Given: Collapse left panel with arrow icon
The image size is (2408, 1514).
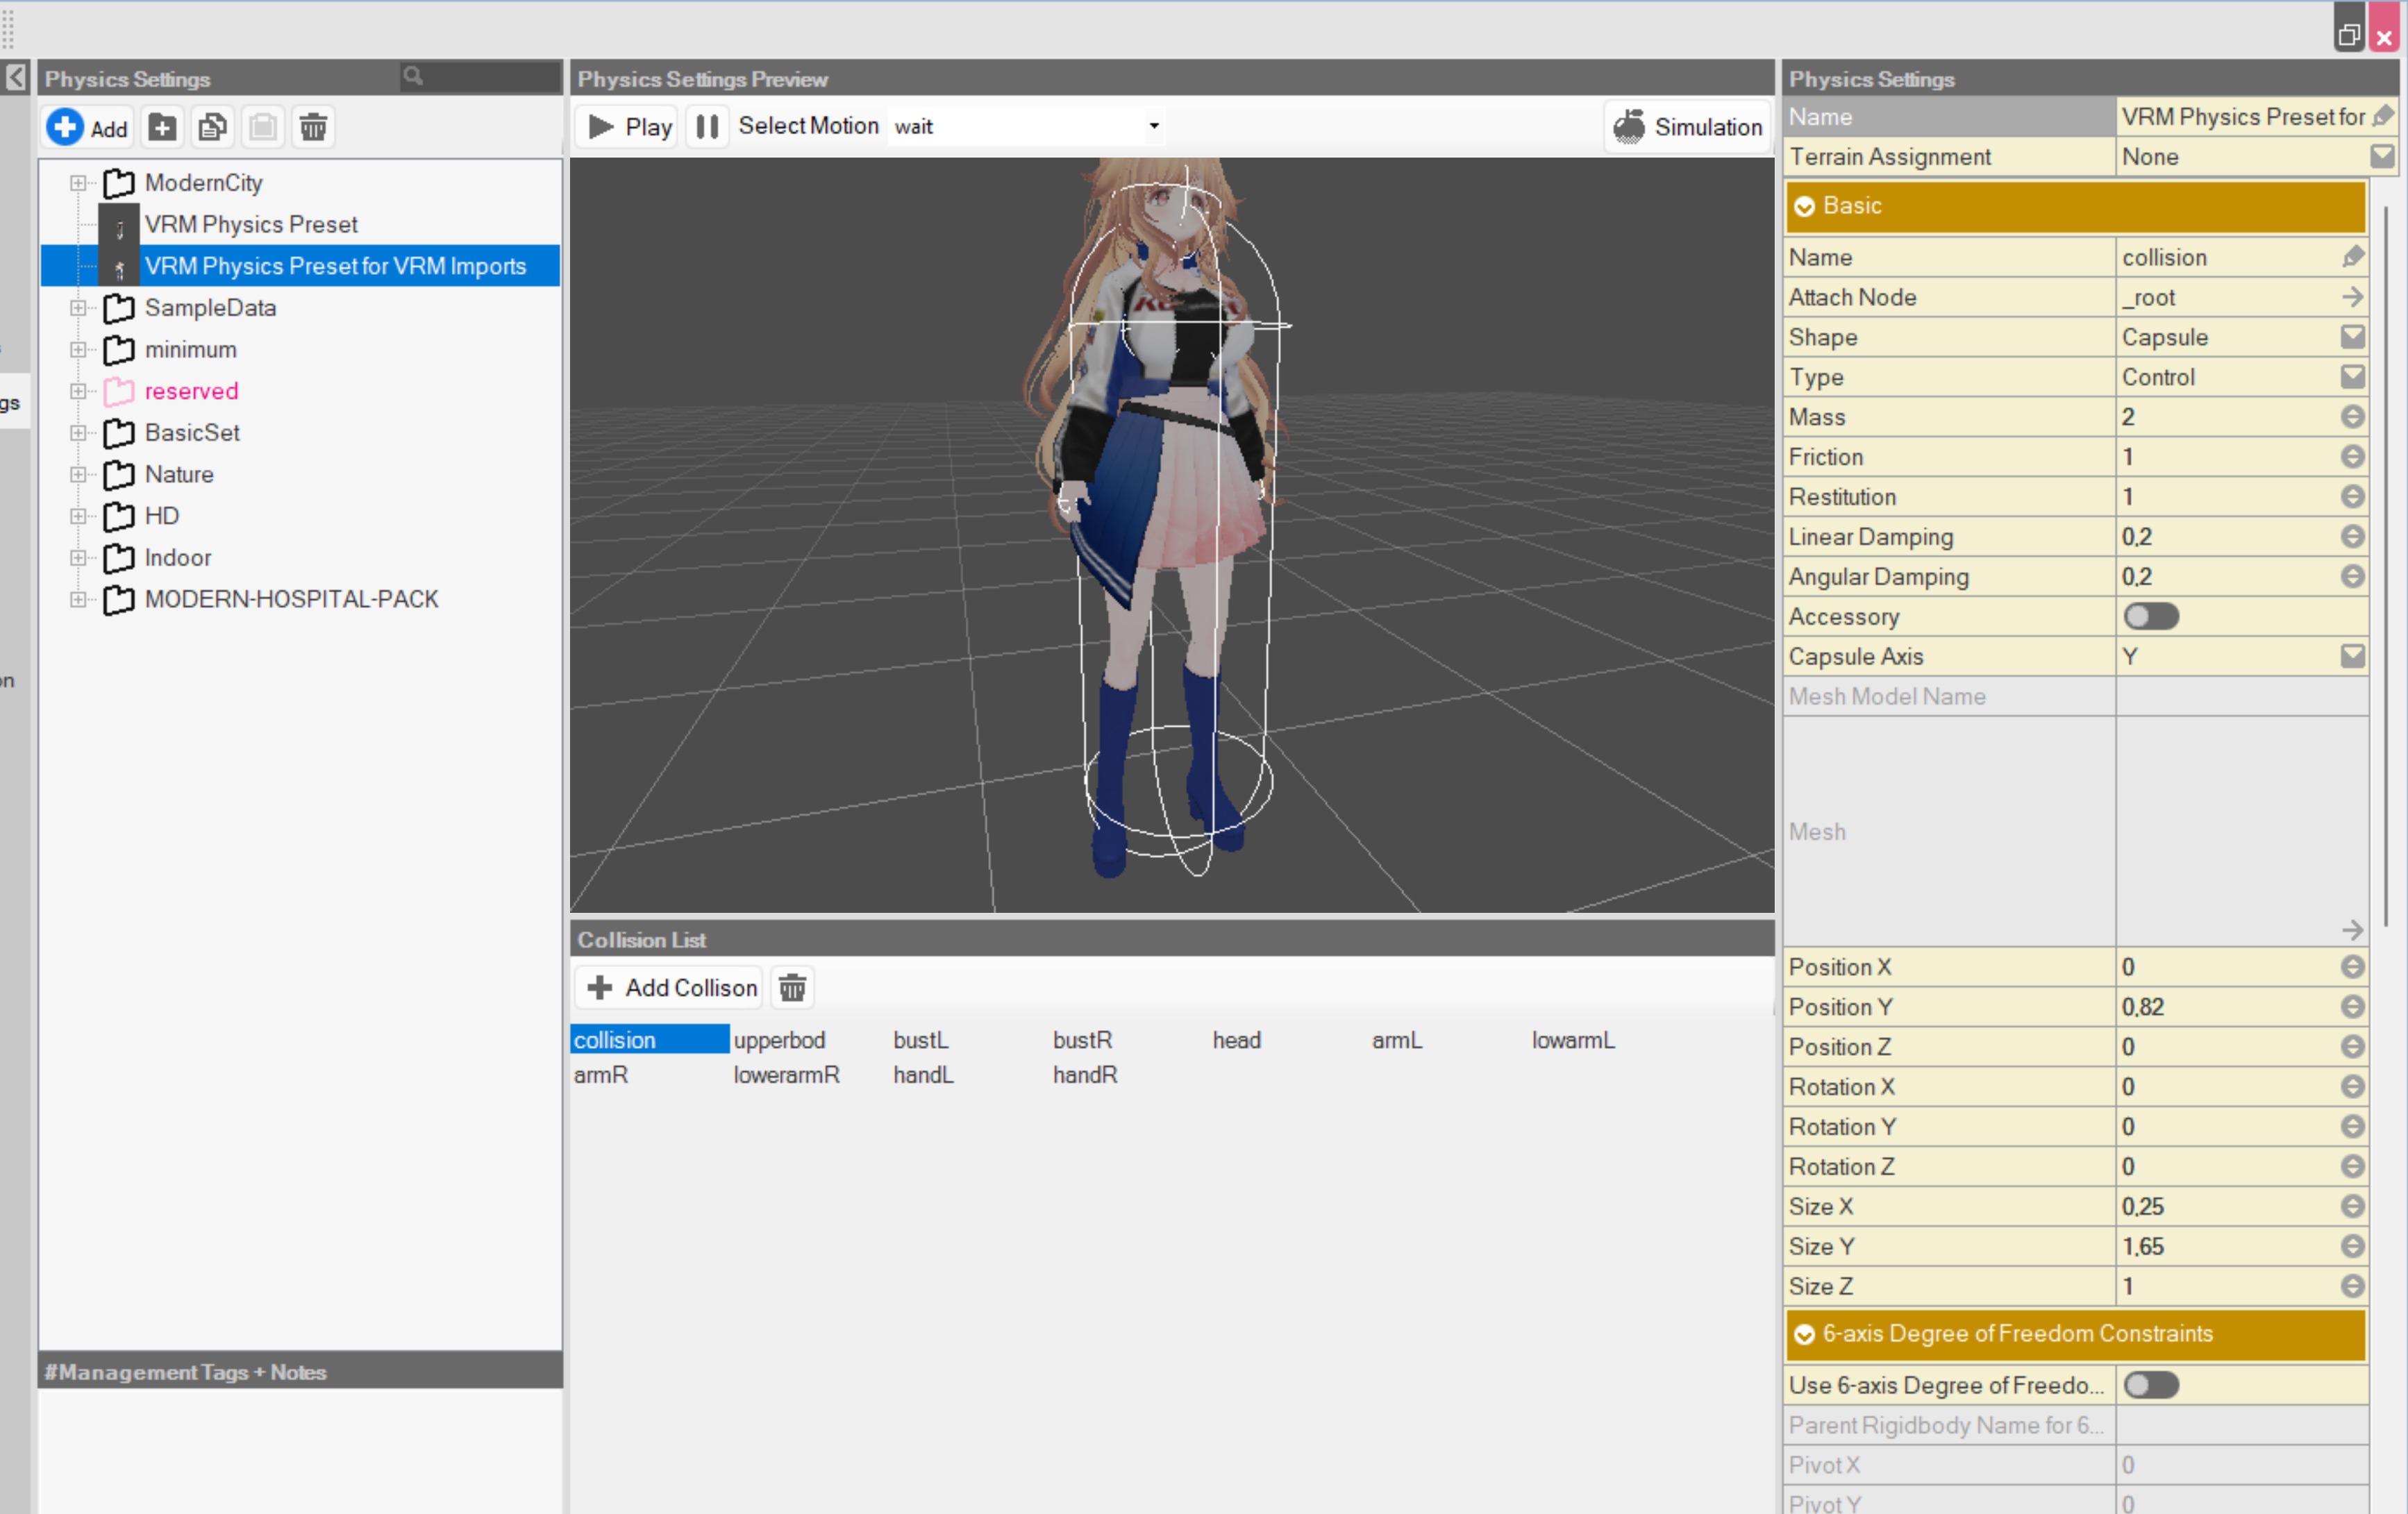Looking at the screenshot, I should point(16,78).
